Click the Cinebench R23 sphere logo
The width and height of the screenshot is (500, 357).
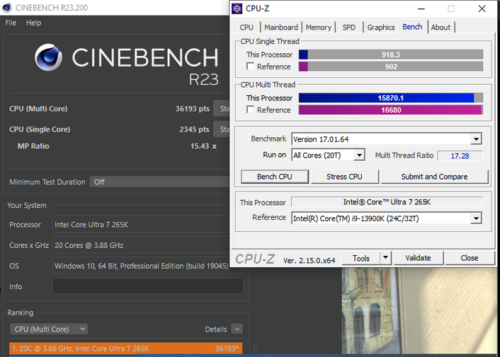(x=48, y=57)
